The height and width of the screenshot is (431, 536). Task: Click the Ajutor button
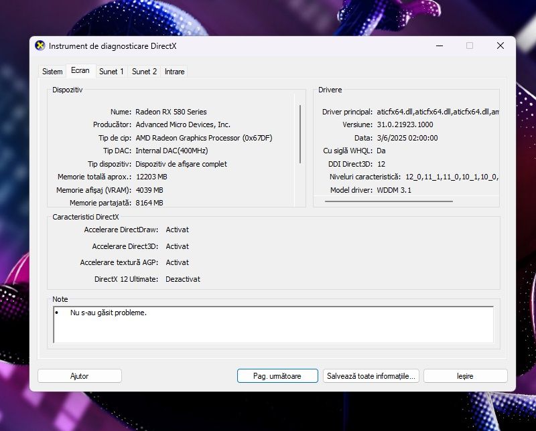click(80, 376)
